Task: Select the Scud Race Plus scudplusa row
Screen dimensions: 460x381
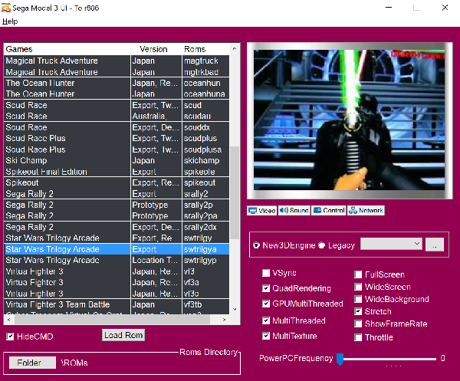Action: point(117,149)
